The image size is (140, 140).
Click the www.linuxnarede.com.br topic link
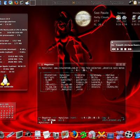(x=66, y=68)
